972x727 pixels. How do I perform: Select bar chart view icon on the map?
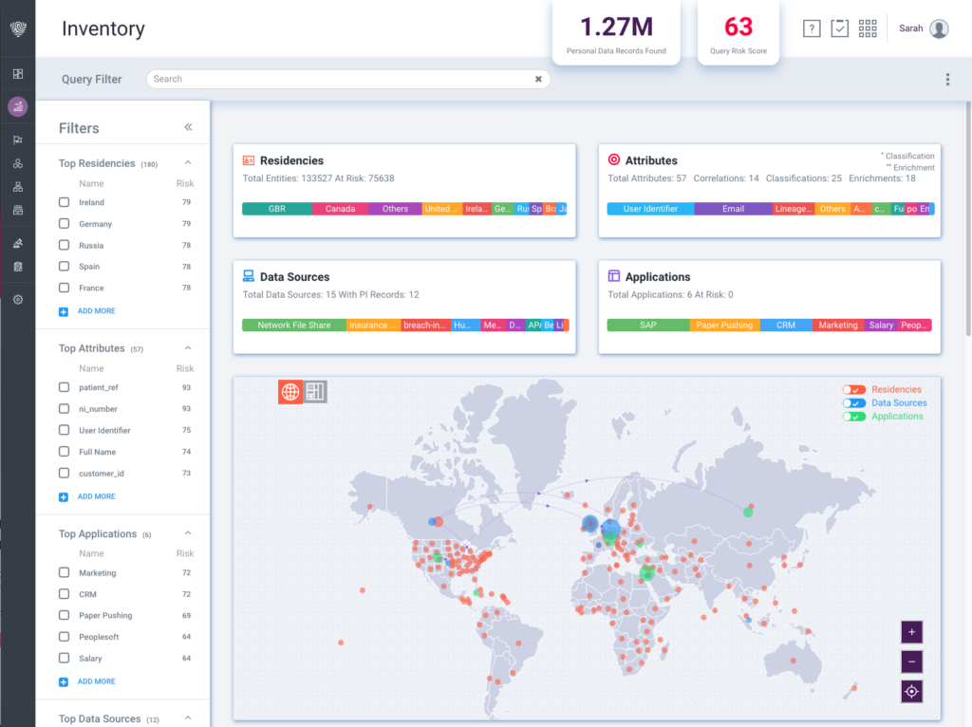(313, 391)
